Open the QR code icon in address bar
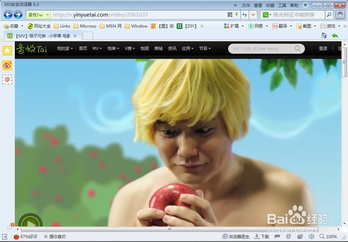Screen dimensions: 348x242 [230, 15]
